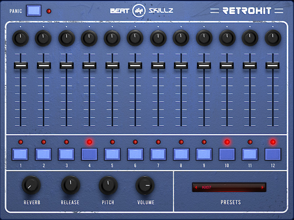Click the RETROHIT title logo
Viewport: 294px width, 220px height.
(x=247, y=11)
